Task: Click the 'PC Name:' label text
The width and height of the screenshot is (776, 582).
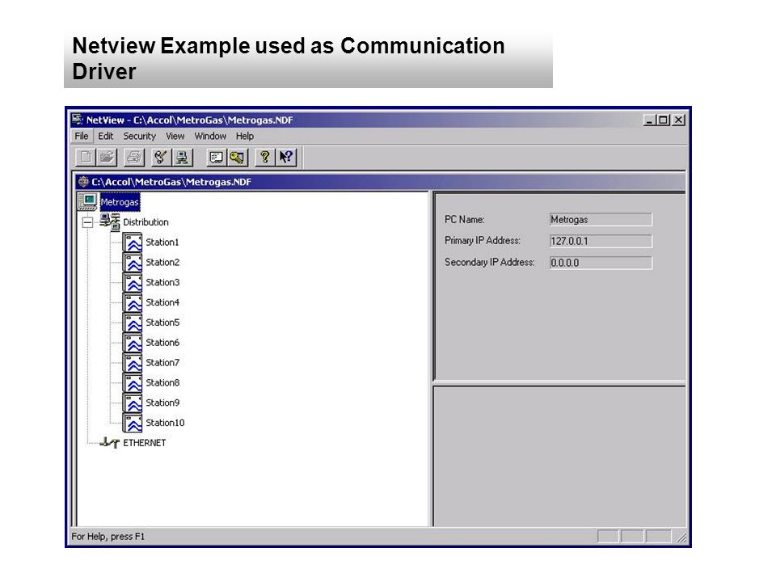Action: 464,219
